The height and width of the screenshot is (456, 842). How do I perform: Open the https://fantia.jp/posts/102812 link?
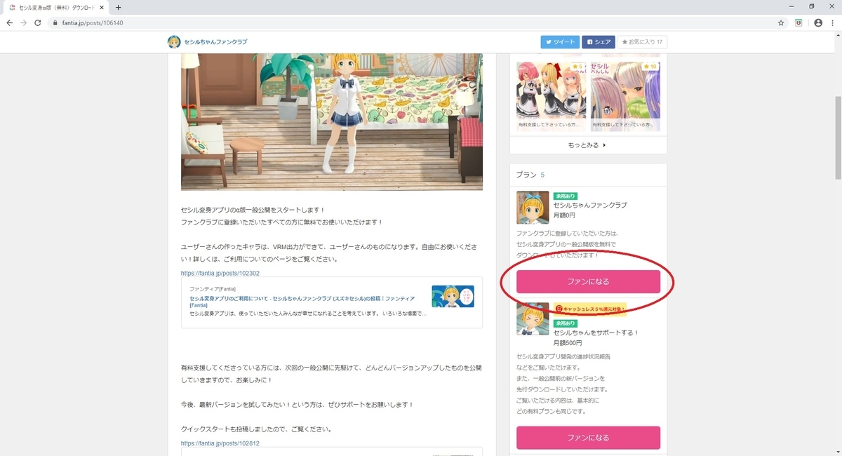tap(220, 443)
